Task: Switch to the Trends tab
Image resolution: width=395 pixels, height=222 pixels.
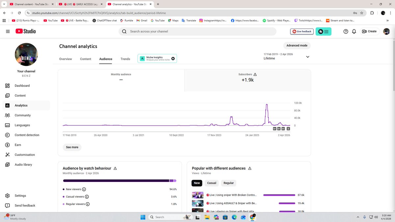Action: click(125, 59)
